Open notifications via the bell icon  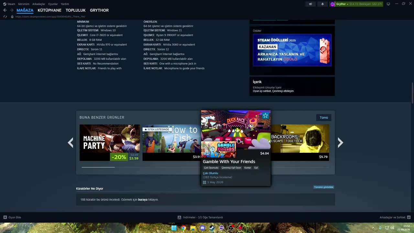coord(322,4)
